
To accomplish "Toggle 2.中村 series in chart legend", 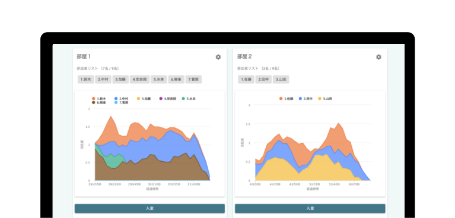I will (121, 99).
